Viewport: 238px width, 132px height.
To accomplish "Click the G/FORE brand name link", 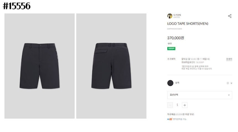I will (177, 15).
